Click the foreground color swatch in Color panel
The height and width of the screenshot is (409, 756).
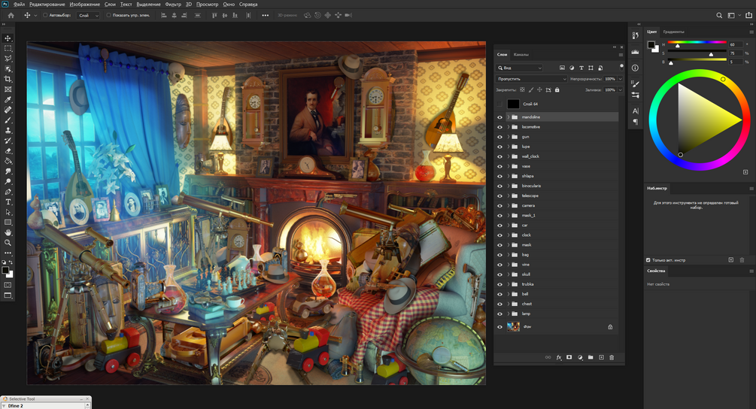651,45
